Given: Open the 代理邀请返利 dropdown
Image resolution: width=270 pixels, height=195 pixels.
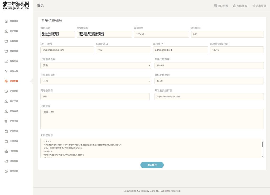Looking at the screenshot, I should tap(95, 65).
